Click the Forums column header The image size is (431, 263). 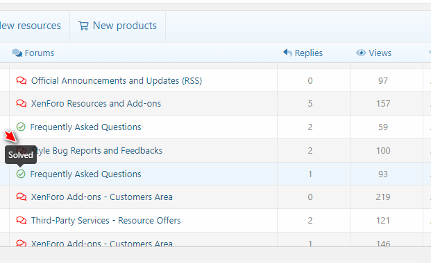pos(40,53)
